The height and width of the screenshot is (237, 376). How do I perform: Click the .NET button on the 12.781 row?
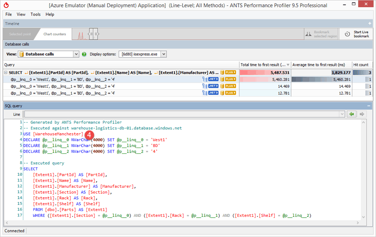pyautogui.click(x=213, y=93)
